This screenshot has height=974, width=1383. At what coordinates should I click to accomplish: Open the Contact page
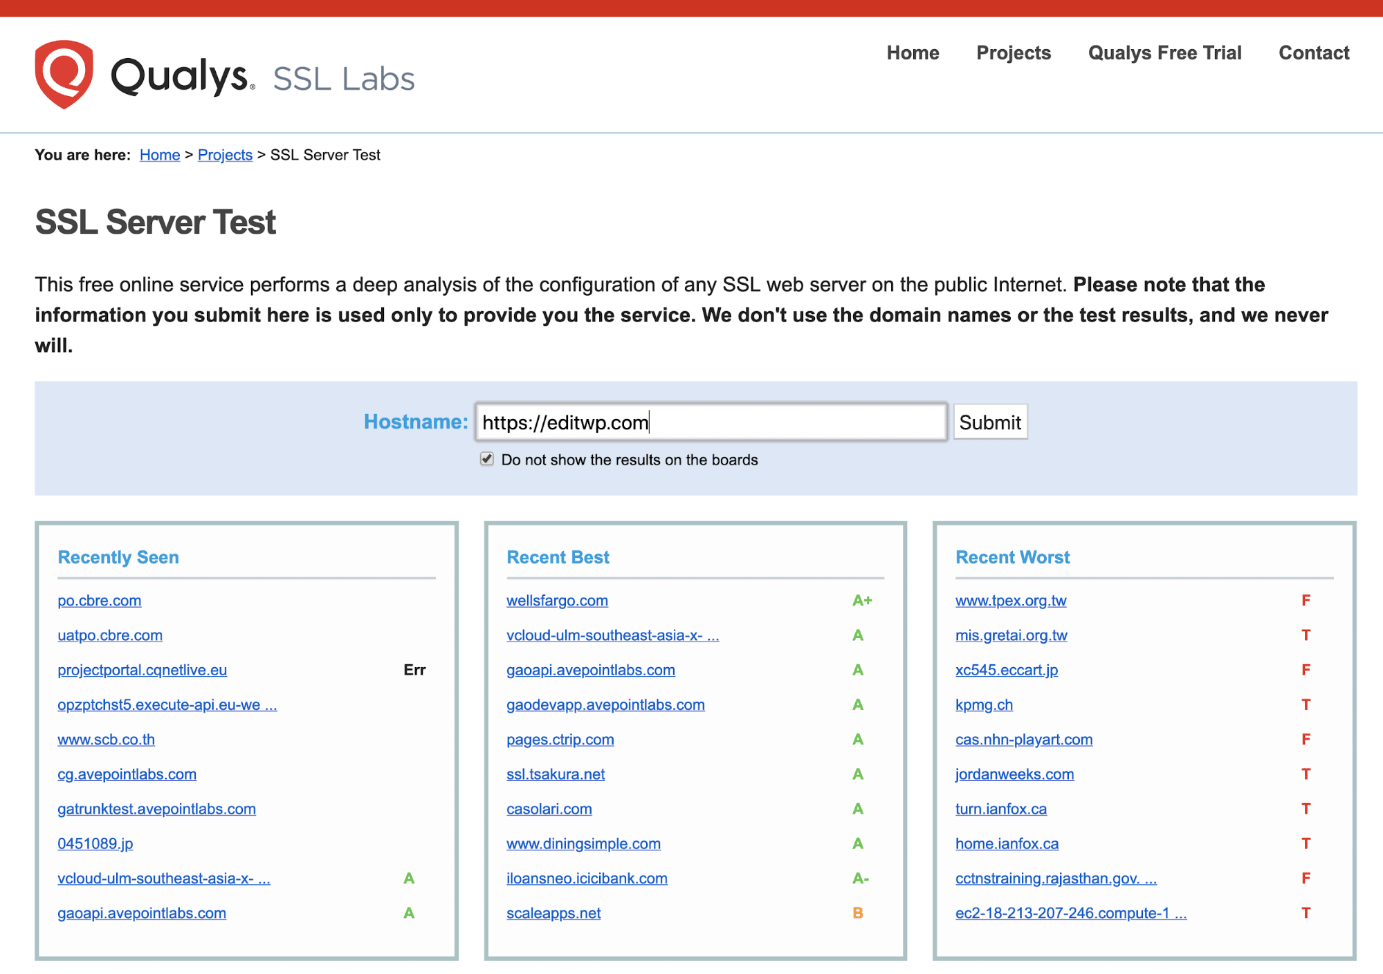pos(1313,53)
